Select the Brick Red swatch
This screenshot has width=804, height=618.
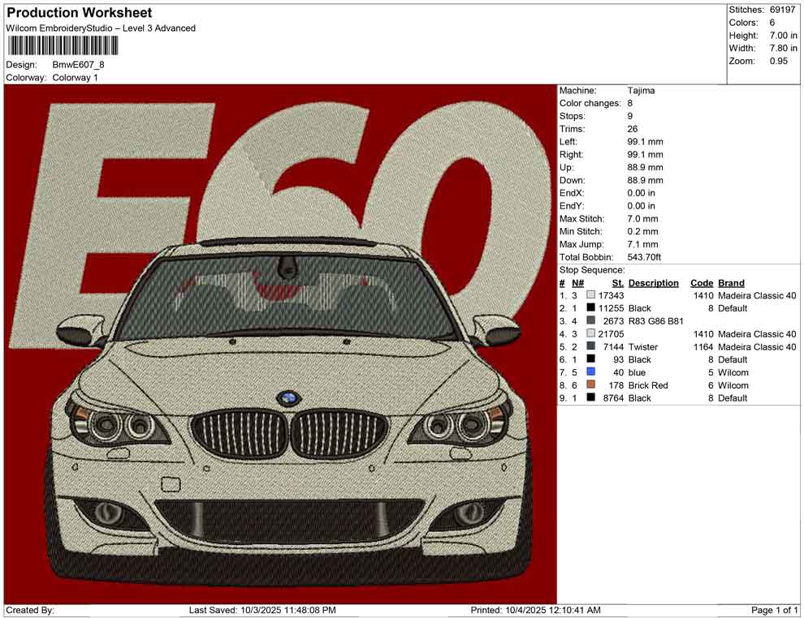[590, 384]
